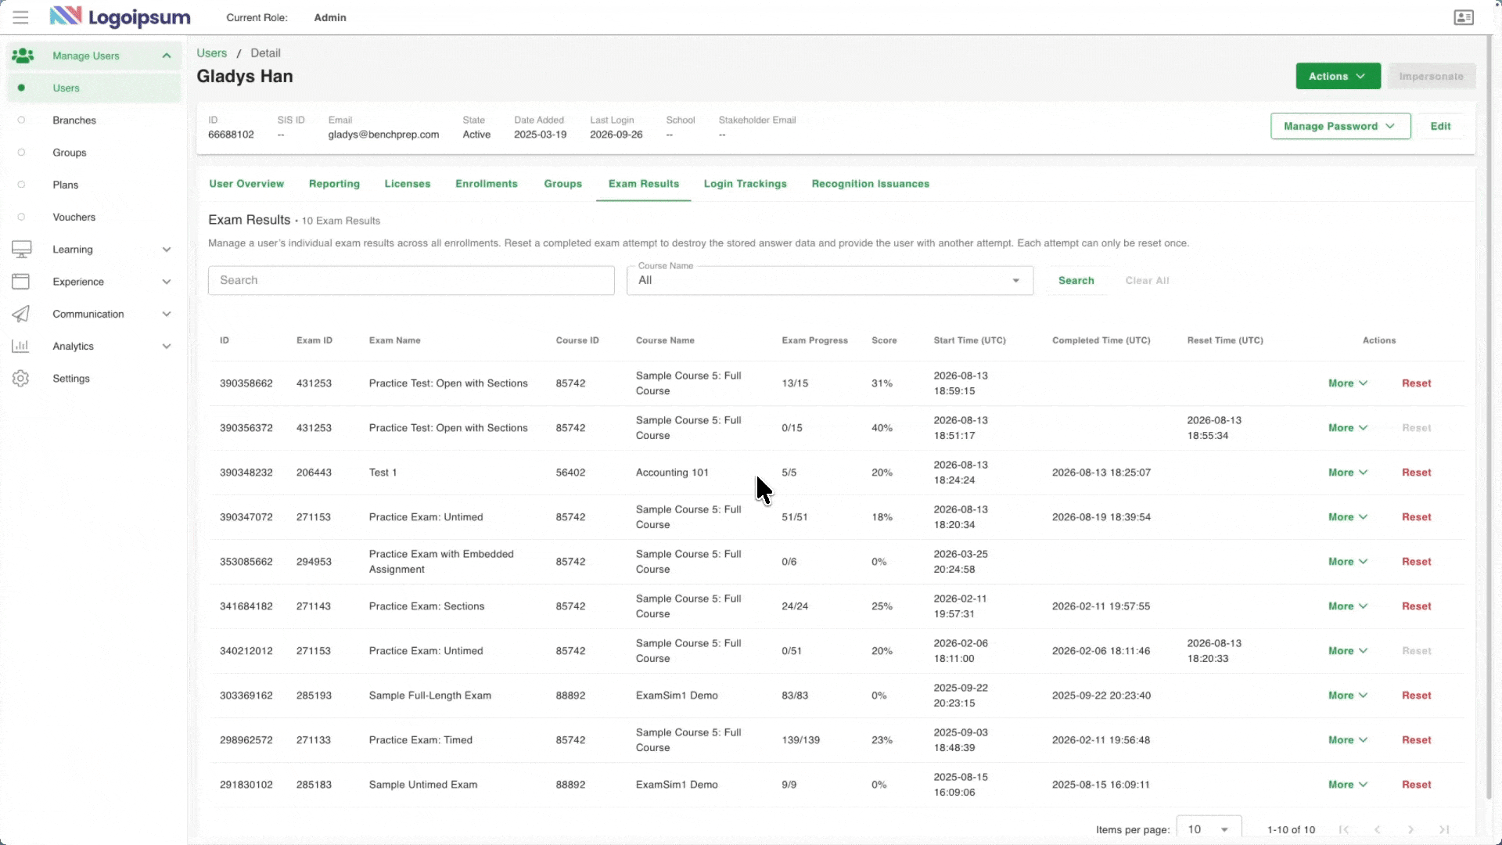Click the Logoipsum logo

pyautogui.click(x=120, y=17)
